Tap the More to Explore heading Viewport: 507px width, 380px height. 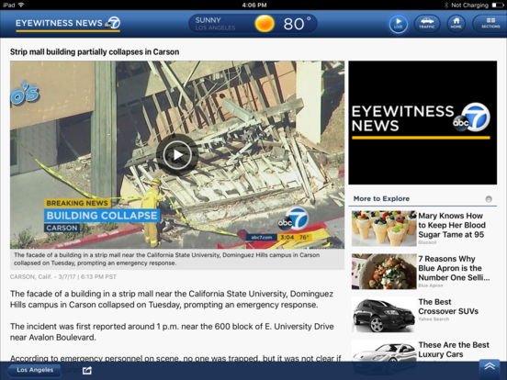381,199
